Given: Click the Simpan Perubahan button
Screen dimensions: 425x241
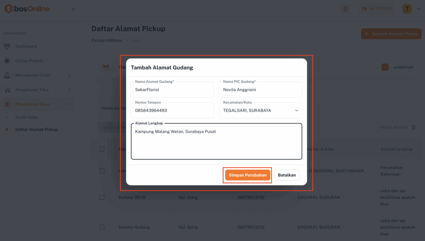Looking at the screenshot, I should pyautogui.click(x=247, y=175).
